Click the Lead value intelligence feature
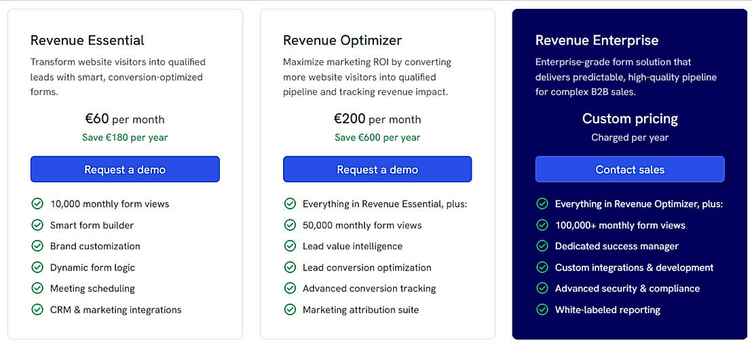The height and width of the screenshot is (345, 752). 352,246
